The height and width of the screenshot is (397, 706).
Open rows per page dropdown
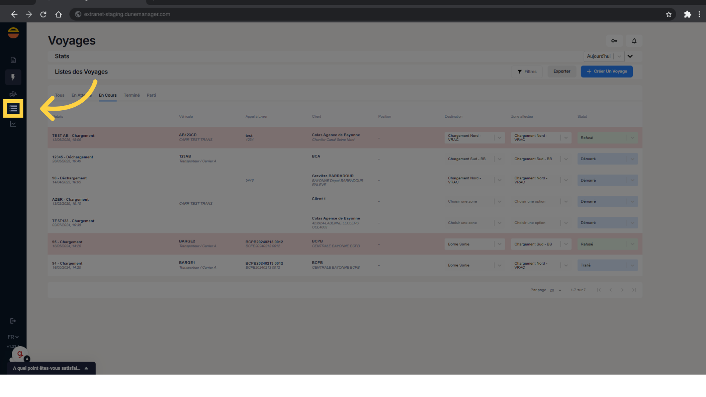[x=556, y=290]
